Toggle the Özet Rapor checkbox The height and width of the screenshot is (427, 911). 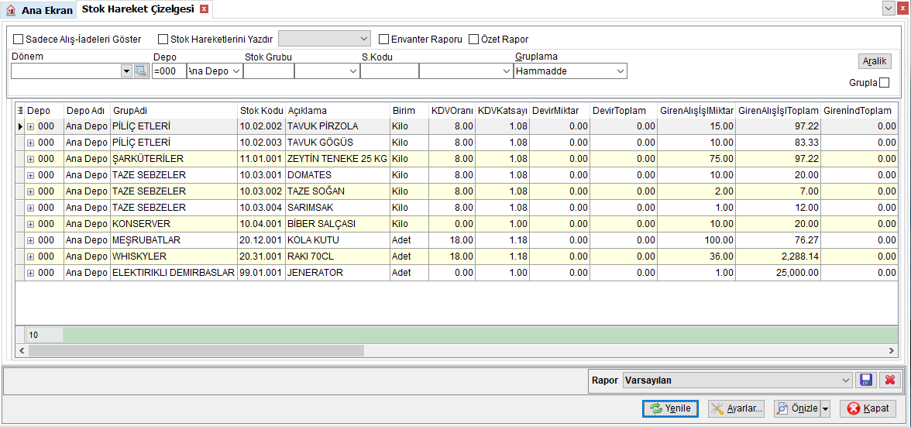click(473, 40)
